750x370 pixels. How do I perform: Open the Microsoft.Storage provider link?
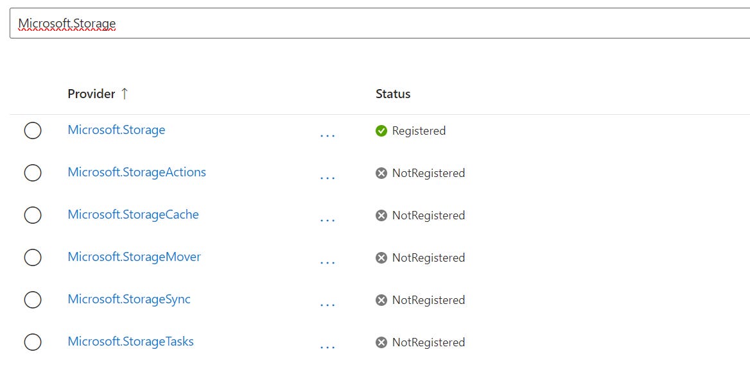116,130
